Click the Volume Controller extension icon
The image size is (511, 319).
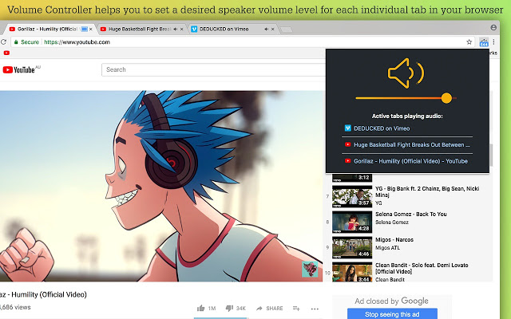(x=484, y=42)
